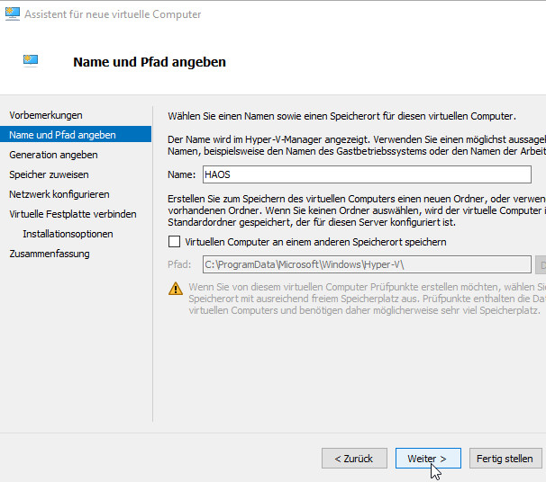Click the Name field containing HAOS
The height and width of the screenshot is (482, 546).
tap(366, 174)
